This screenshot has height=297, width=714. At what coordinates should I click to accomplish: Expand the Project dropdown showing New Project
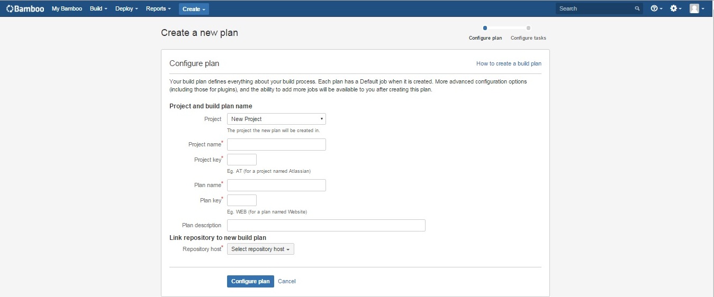point(276,119)
